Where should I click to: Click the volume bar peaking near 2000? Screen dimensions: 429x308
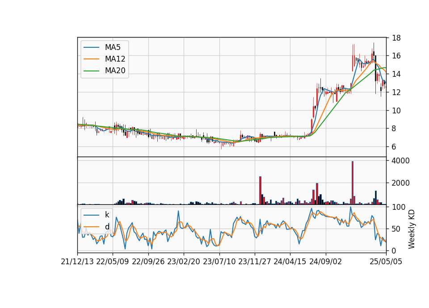317,194
